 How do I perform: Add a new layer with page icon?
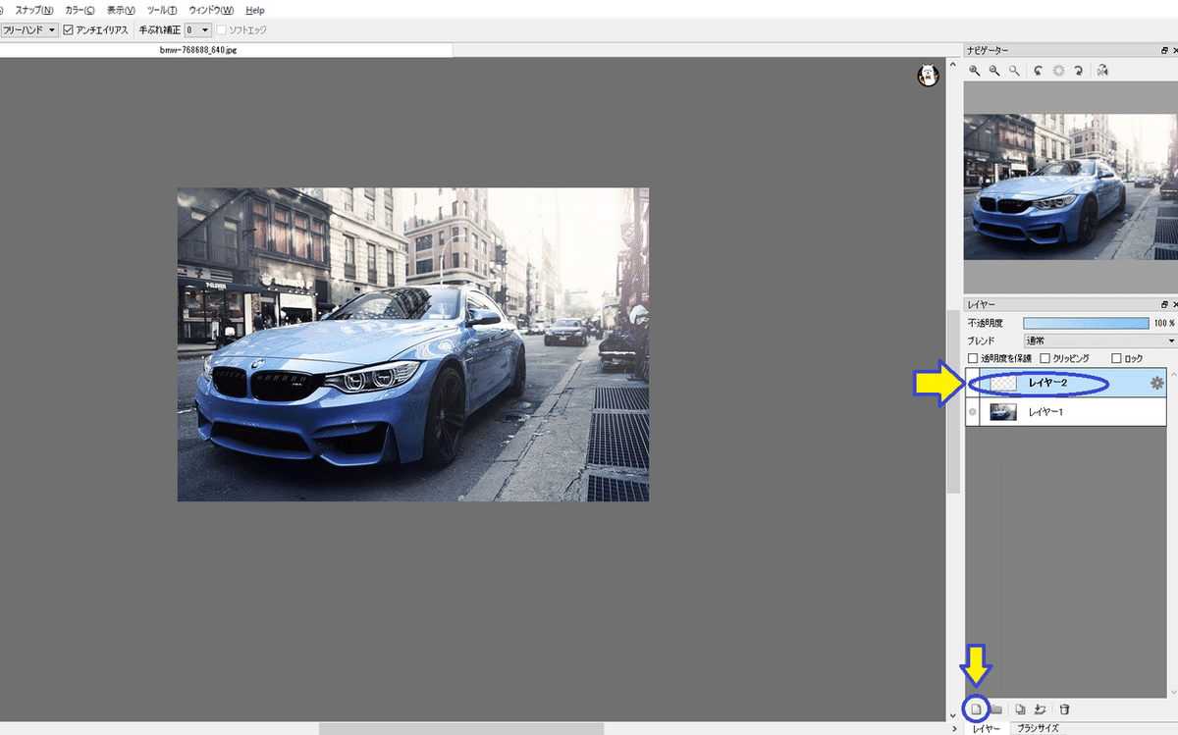(976, 709)
